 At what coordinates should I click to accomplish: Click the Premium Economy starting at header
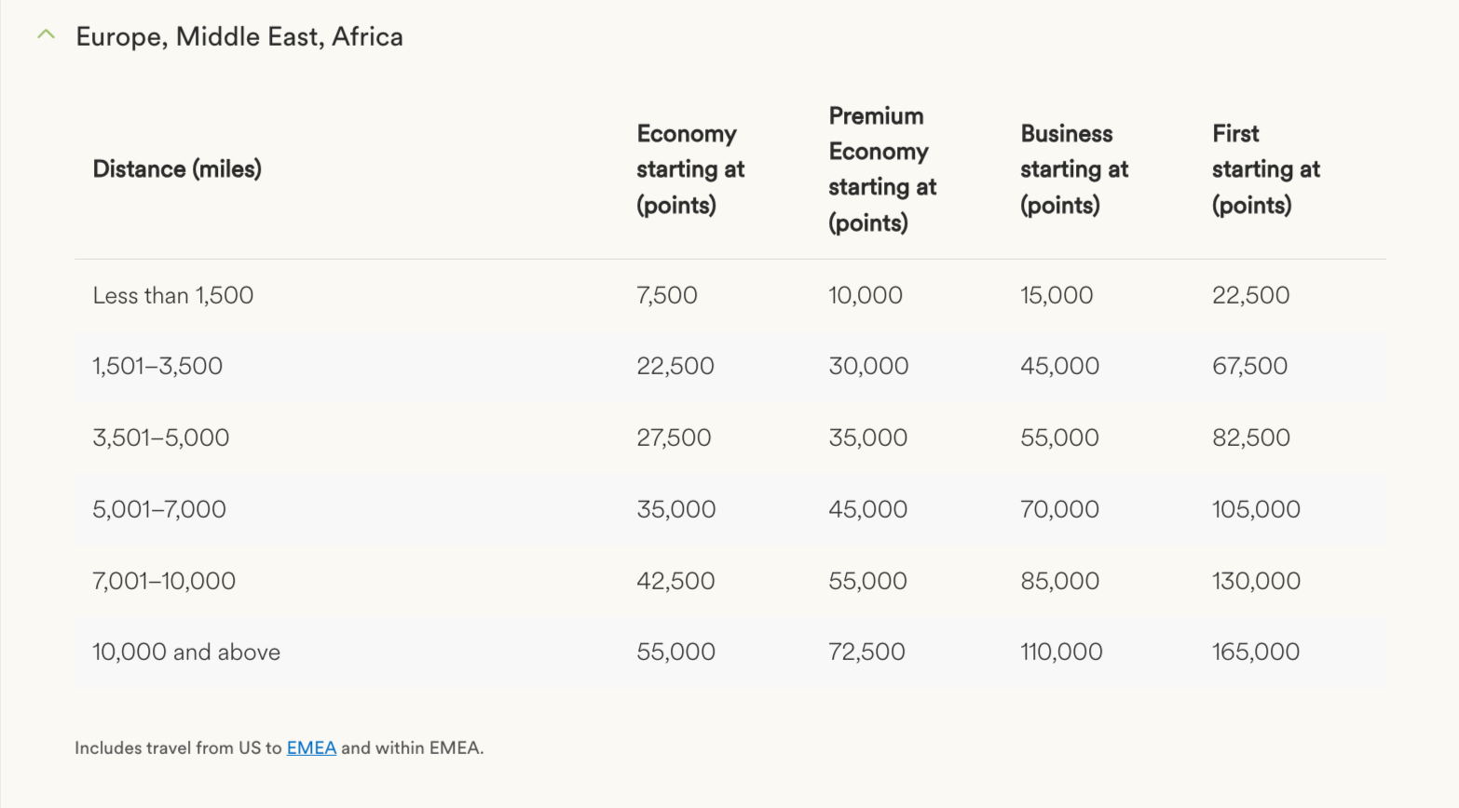[x=881, y=169]
